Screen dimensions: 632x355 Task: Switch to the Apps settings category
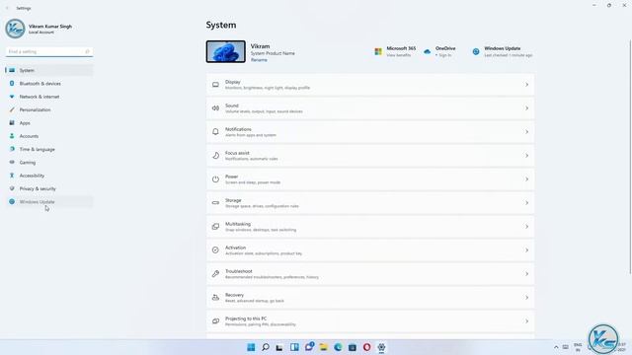tap(49, 122)
